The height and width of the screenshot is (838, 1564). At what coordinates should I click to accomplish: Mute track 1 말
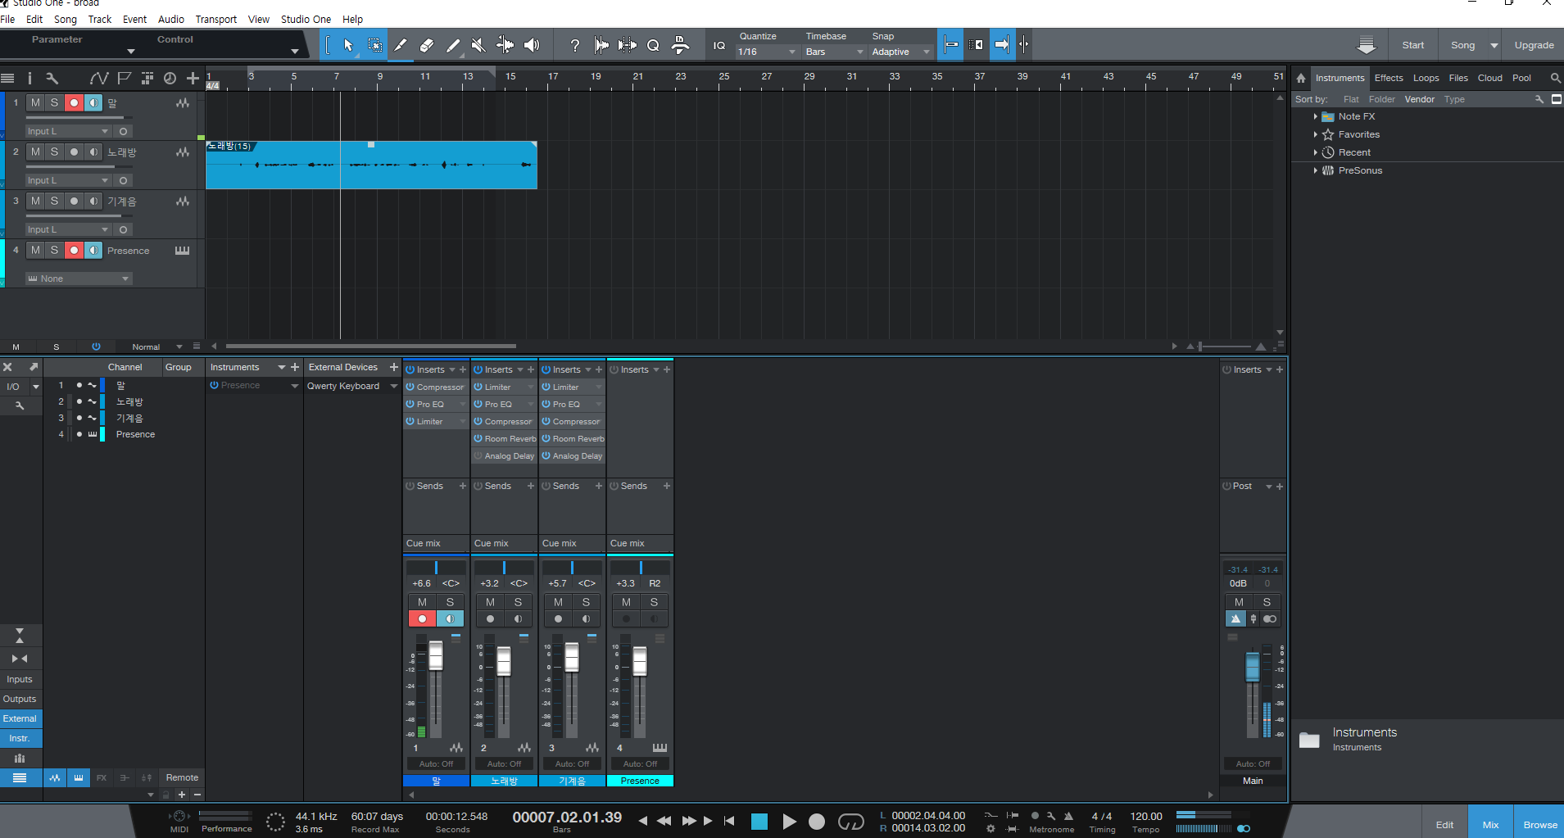coord(35,102)
